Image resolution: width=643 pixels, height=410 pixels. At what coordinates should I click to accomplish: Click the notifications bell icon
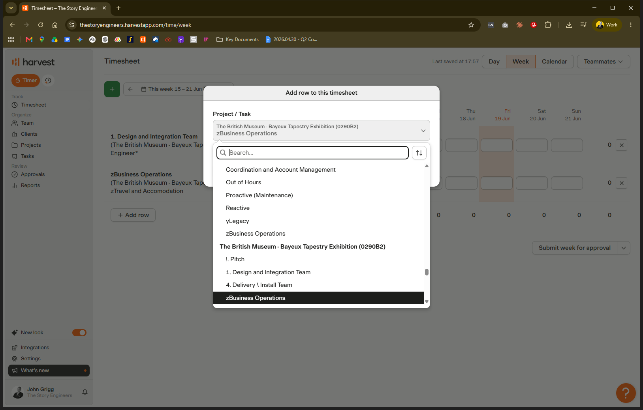[x=85, y=392]
